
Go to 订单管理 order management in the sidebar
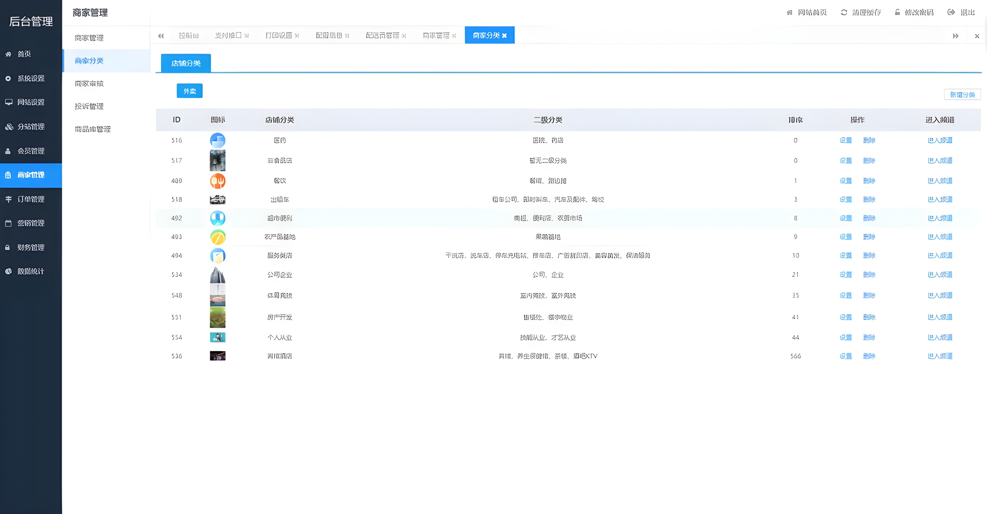click(30, 199)
